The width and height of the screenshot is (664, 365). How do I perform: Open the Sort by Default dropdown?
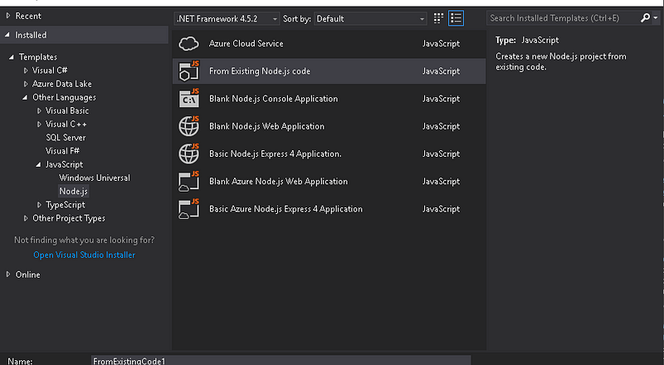click(370, 18)
